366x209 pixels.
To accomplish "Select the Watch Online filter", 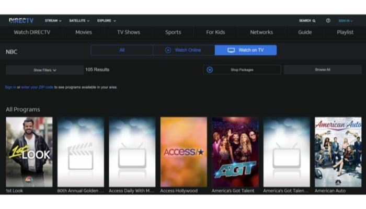I will 184,50.
